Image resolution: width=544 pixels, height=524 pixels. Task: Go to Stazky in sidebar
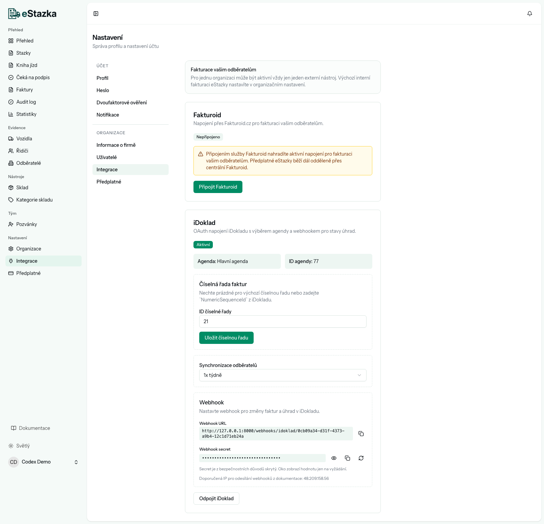click(x=44, y=53)
